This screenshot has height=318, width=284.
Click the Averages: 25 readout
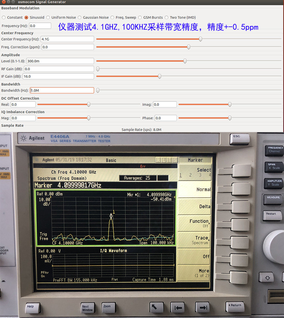click(x=137, y=178)
